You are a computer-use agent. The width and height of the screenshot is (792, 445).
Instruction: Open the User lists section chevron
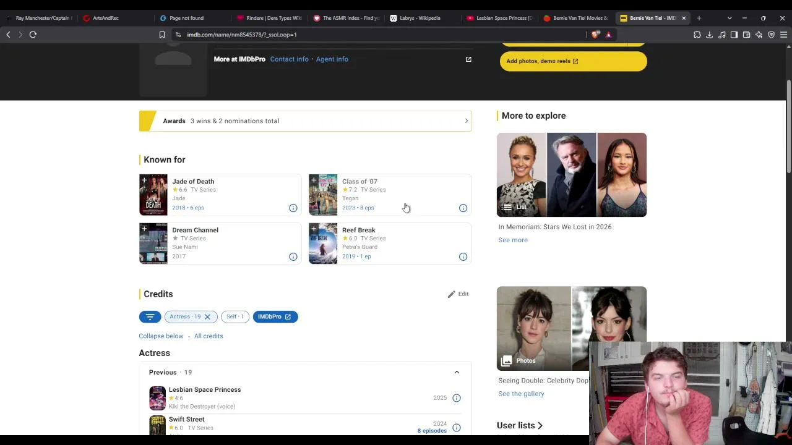click(540, 425)
